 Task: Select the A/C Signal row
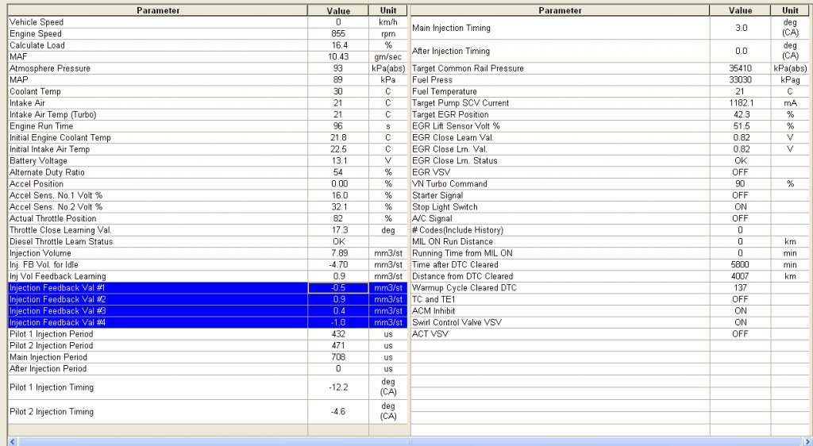click(611, 218)
